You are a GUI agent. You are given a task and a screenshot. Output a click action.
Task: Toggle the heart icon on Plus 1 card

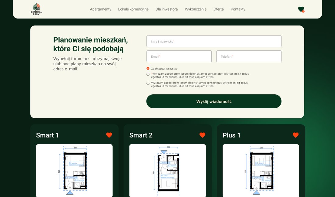tap(295, 135)
